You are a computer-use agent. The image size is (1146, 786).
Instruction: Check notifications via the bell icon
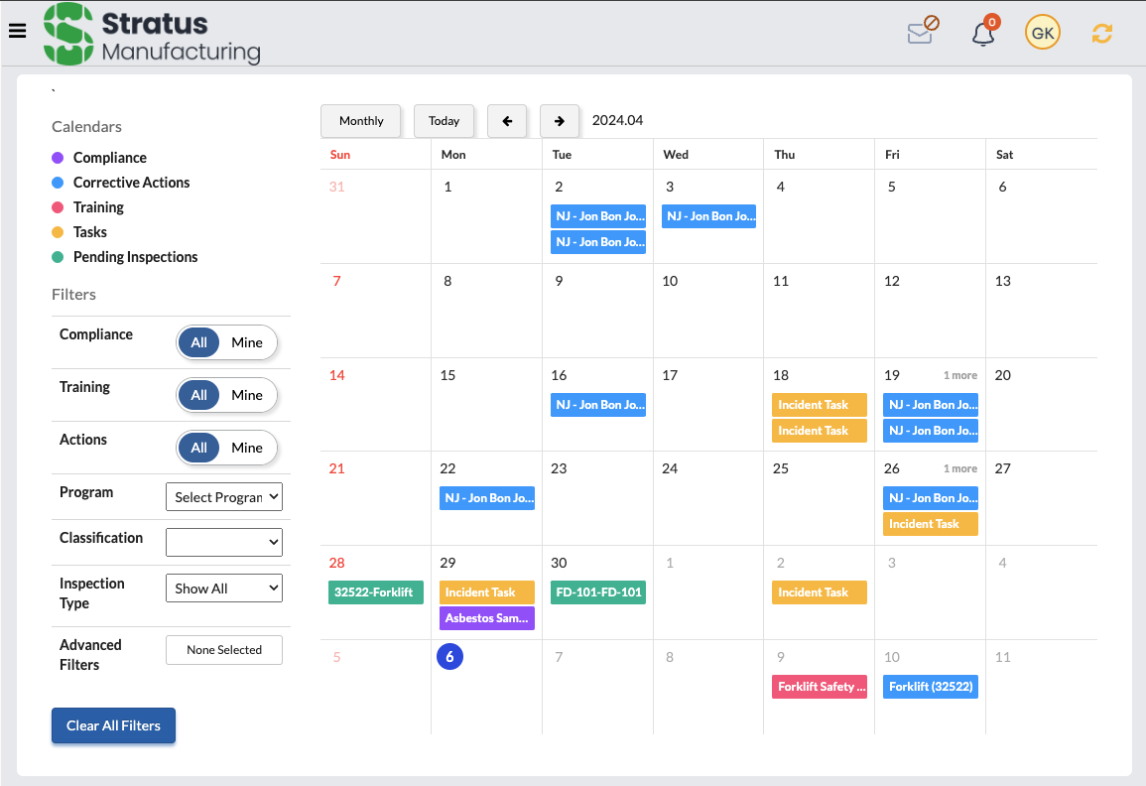[982, 31]
